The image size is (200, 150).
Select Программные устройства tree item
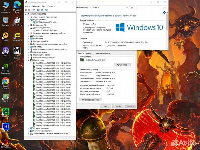tap(44, 57)
